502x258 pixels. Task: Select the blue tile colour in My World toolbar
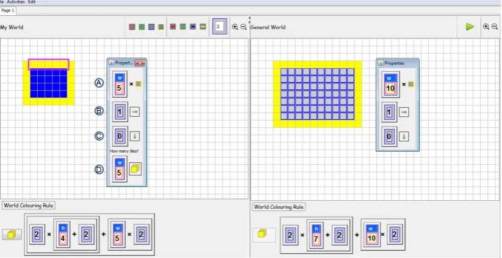click(x=151, y=27)
